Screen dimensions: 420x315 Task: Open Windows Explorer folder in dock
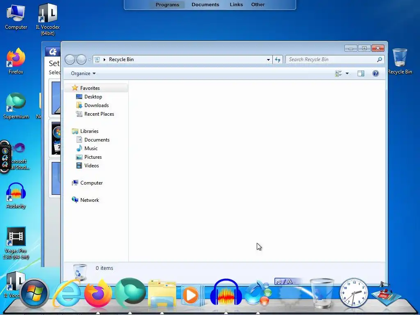162,294
